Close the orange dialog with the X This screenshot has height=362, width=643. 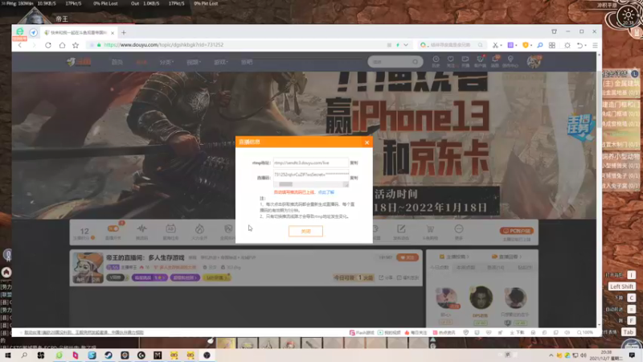[x=367, y=142]
